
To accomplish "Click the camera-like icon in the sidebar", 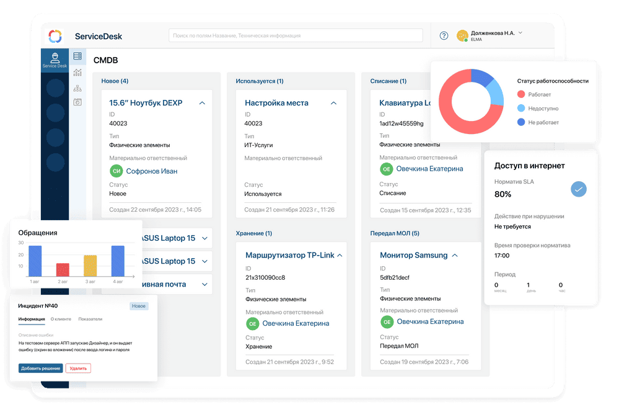I will (x=77, y=102).
